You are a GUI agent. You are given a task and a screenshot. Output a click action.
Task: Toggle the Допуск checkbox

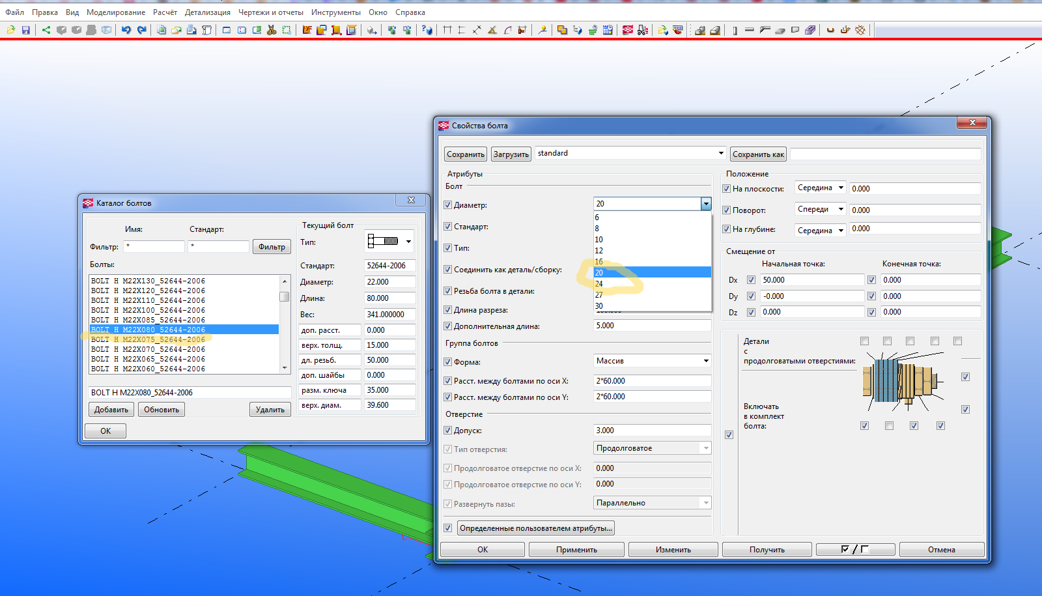(x=447, y=430)
